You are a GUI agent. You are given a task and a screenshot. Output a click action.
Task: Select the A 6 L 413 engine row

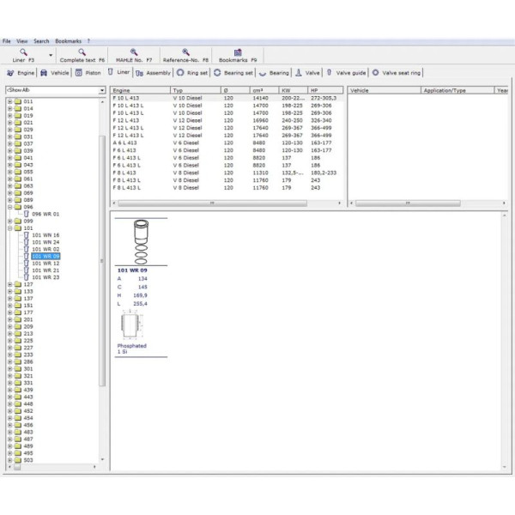pos(124,142)
